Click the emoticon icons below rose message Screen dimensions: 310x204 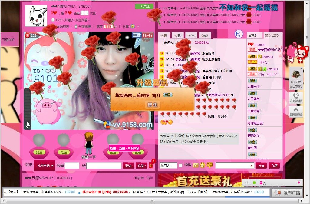[167, 122]
